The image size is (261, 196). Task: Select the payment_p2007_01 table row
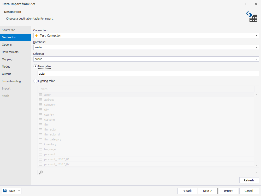tap(146, 159)
